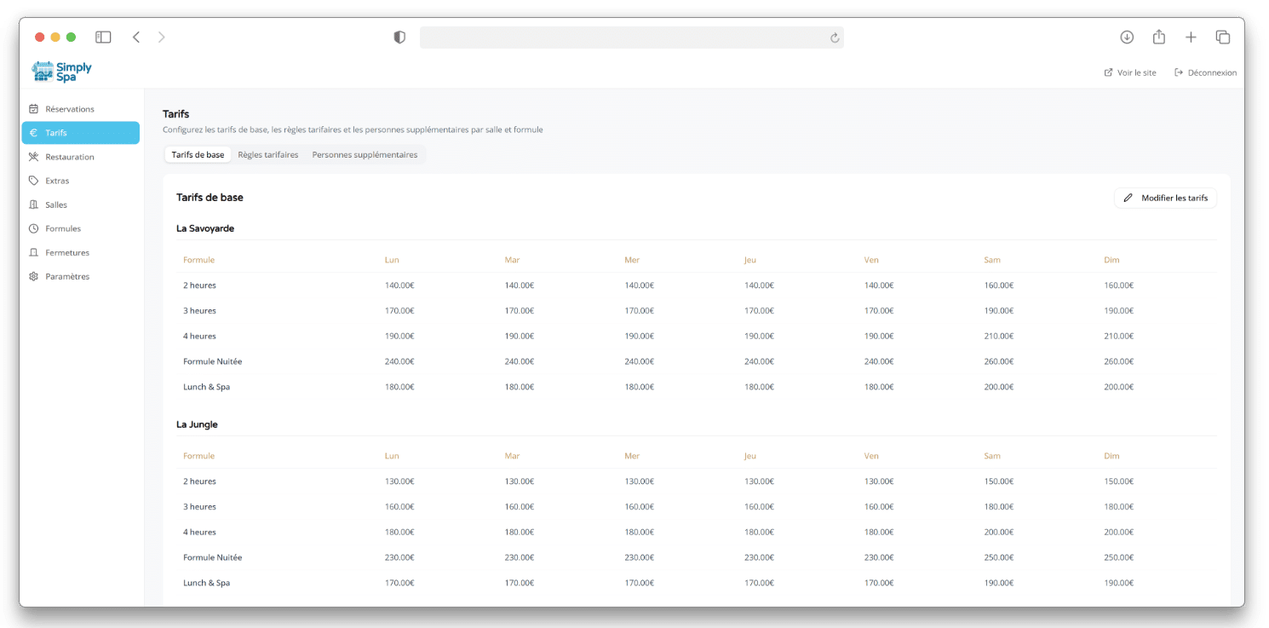Click the Restauration utensils icon
This screenshot has width=1269, height=628.
click(34, 157)
